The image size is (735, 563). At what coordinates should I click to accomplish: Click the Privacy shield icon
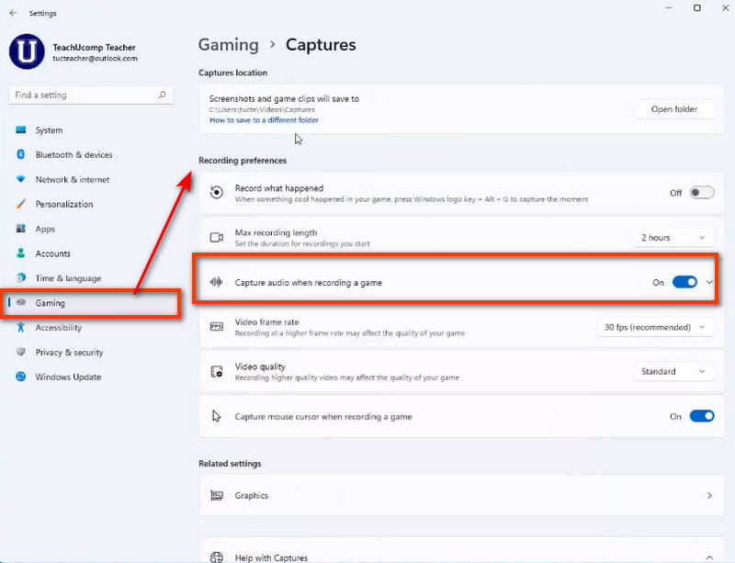20,352
